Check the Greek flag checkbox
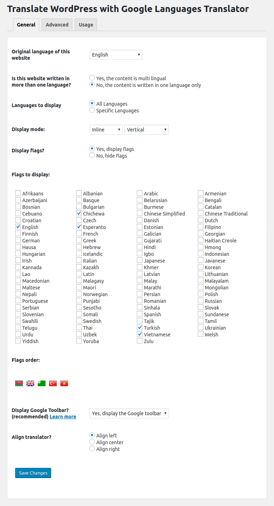The height and width of the screenshot is (506, 274). pos(79,240)
